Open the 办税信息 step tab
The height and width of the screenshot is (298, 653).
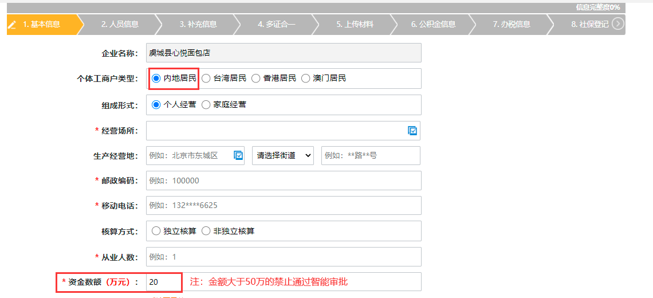click(x=511, y=24)
